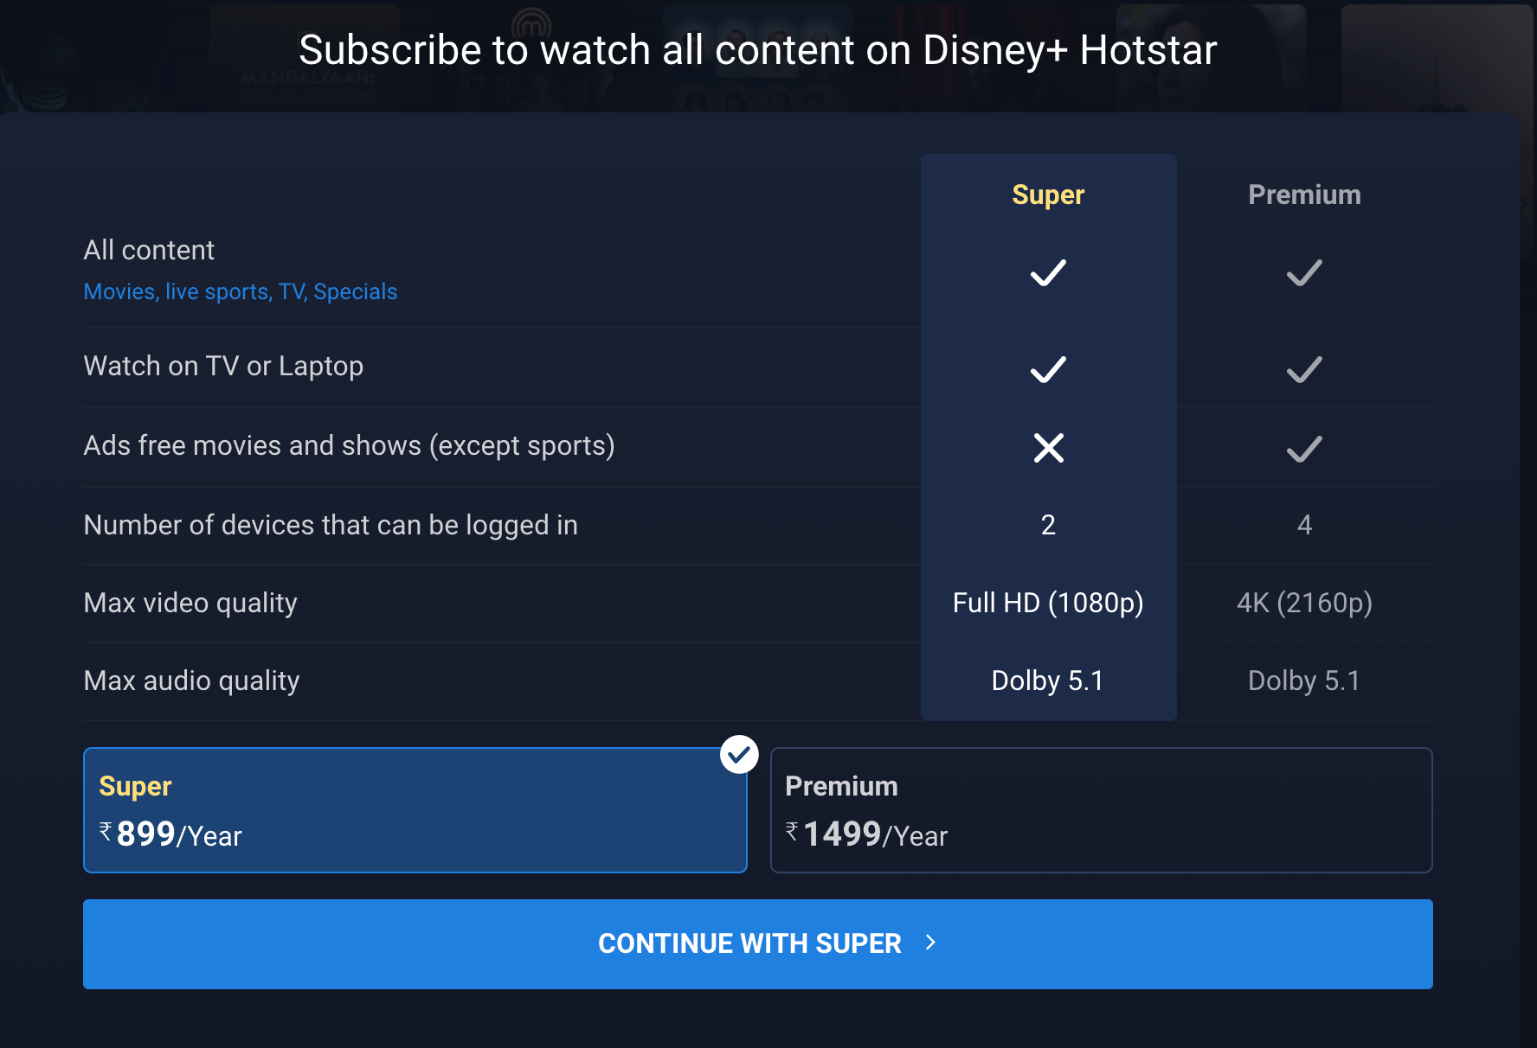Screen dimensions: 1537x1048
Task: Click 4K (2160p) value in Premium column
Action: point(1303,603)
